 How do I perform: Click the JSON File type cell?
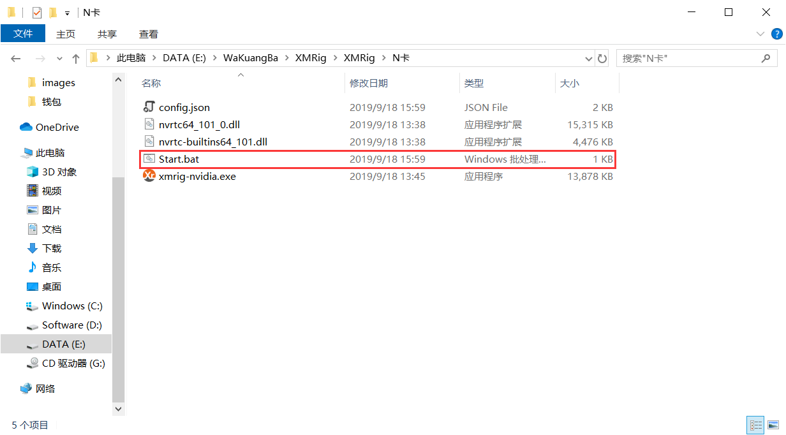point(486,107)
